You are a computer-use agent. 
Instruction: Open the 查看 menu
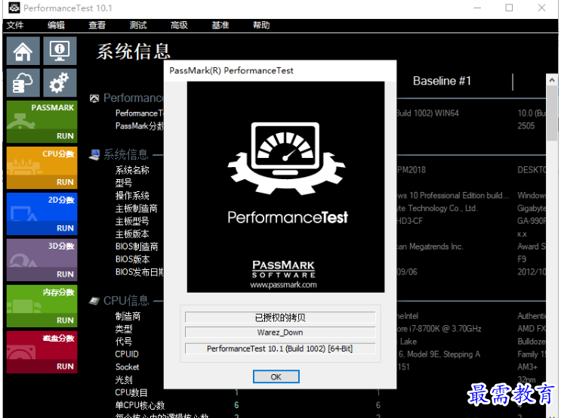coord(97,25)
